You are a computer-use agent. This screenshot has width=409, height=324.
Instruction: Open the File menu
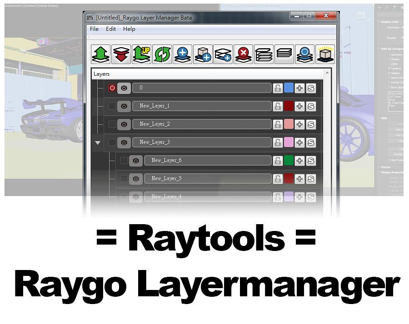pos(94,29)
